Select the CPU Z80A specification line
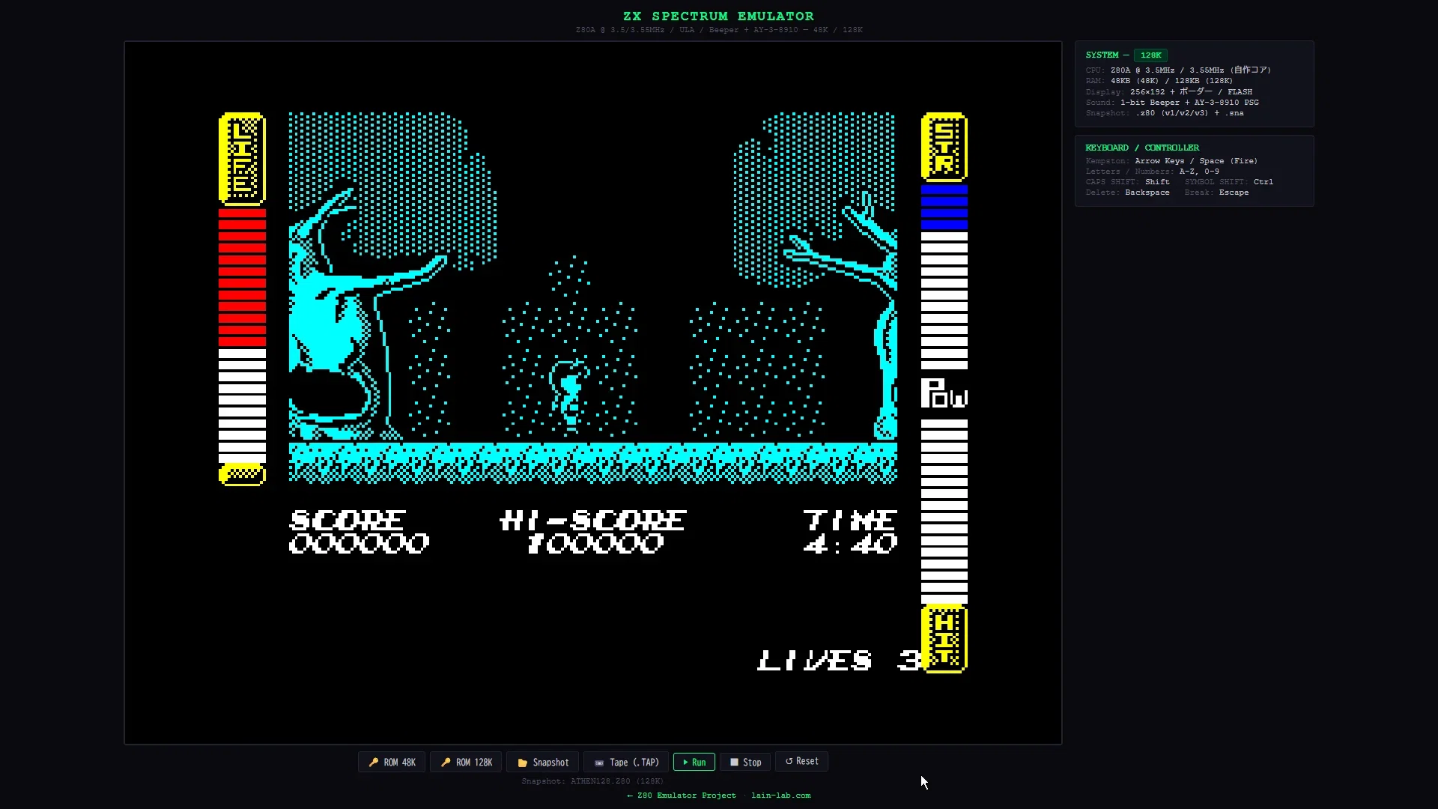The image size is (1438, 809). click(x=1178, y=70)
